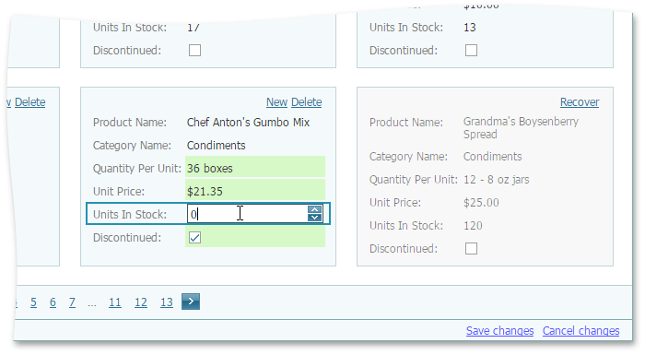Click Delete link on the leftmost card
The height and width of the screenshot is (355, 645).
click(30, 102)
